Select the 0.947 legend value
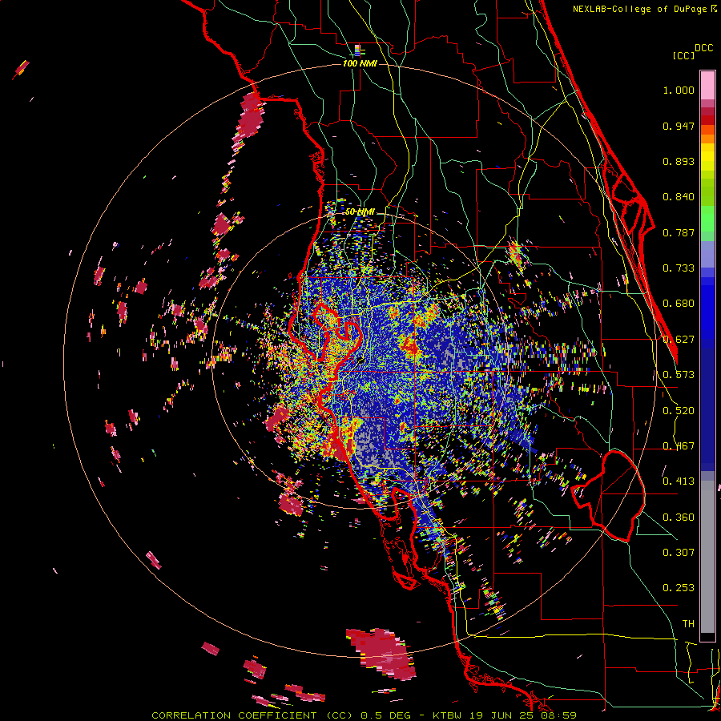 tap(679, 126)
